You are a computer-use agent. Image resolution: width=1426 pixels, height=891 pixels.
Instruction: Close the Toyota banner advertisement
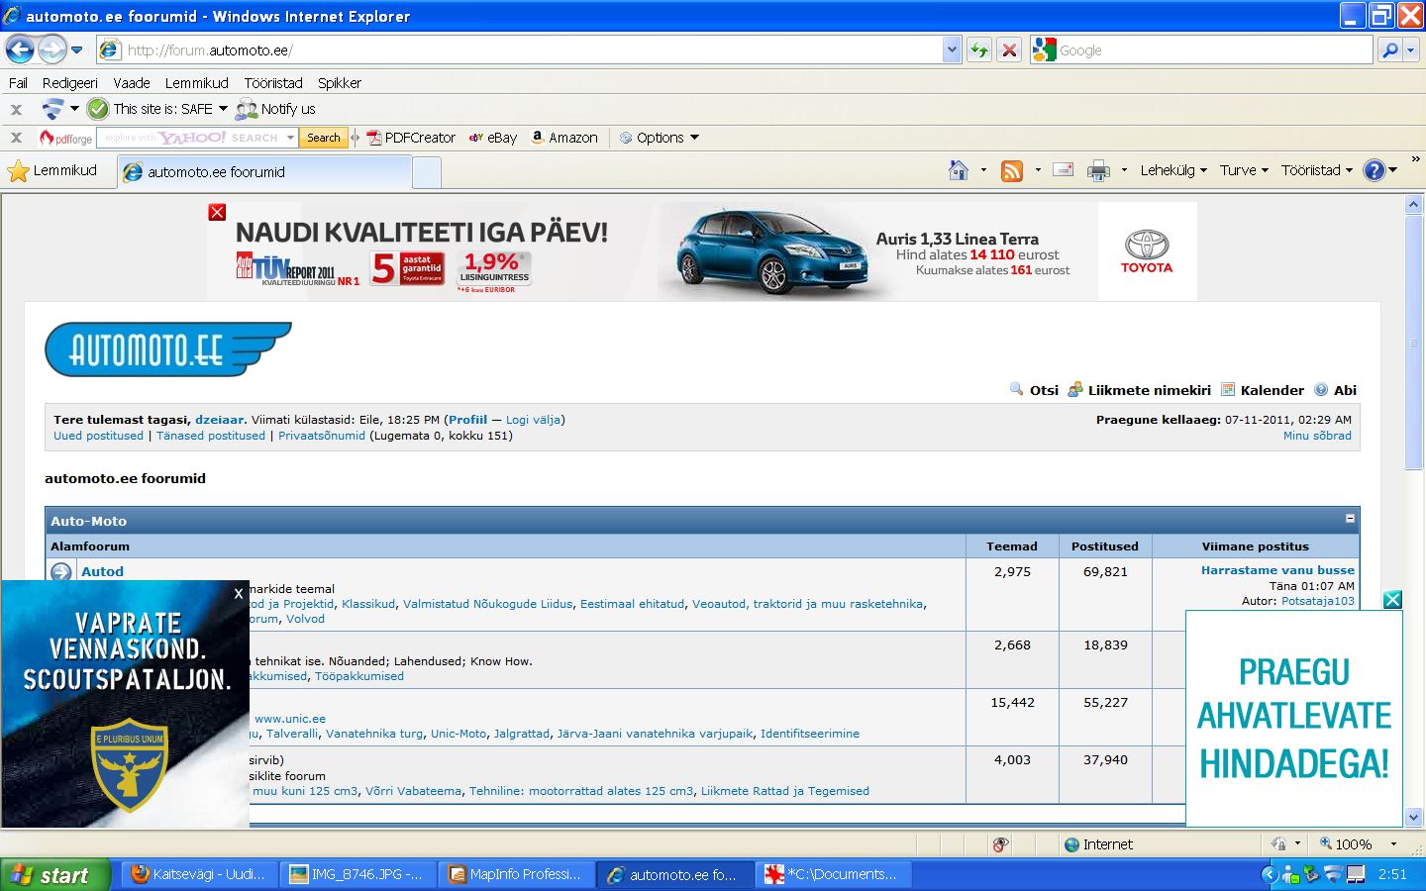217,212
